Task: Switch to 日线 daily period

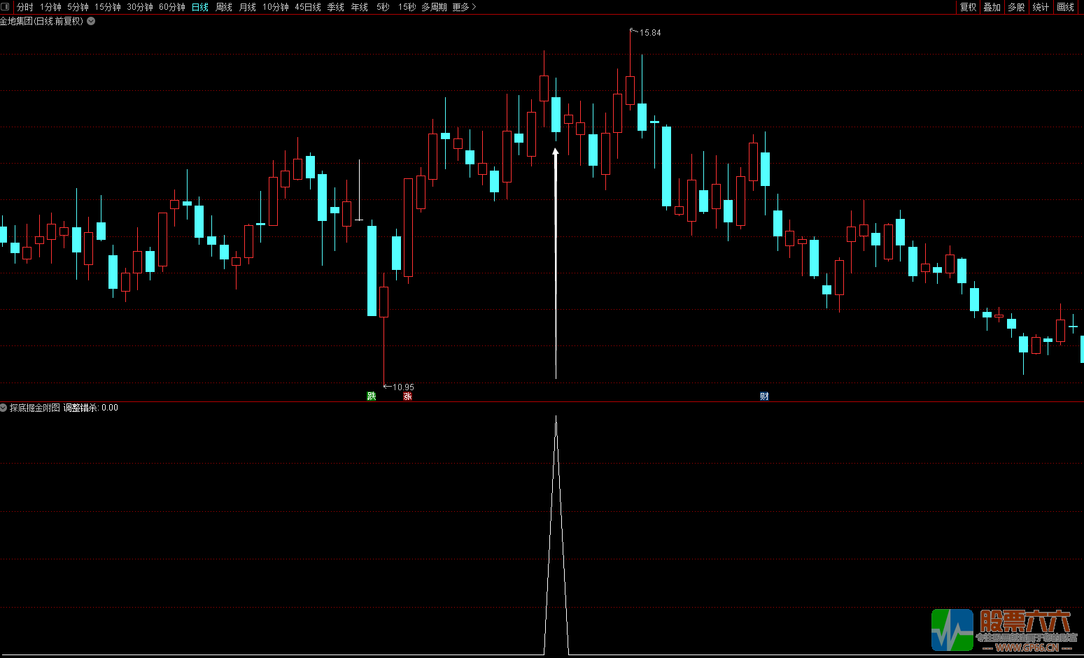Action: [199, 7]
